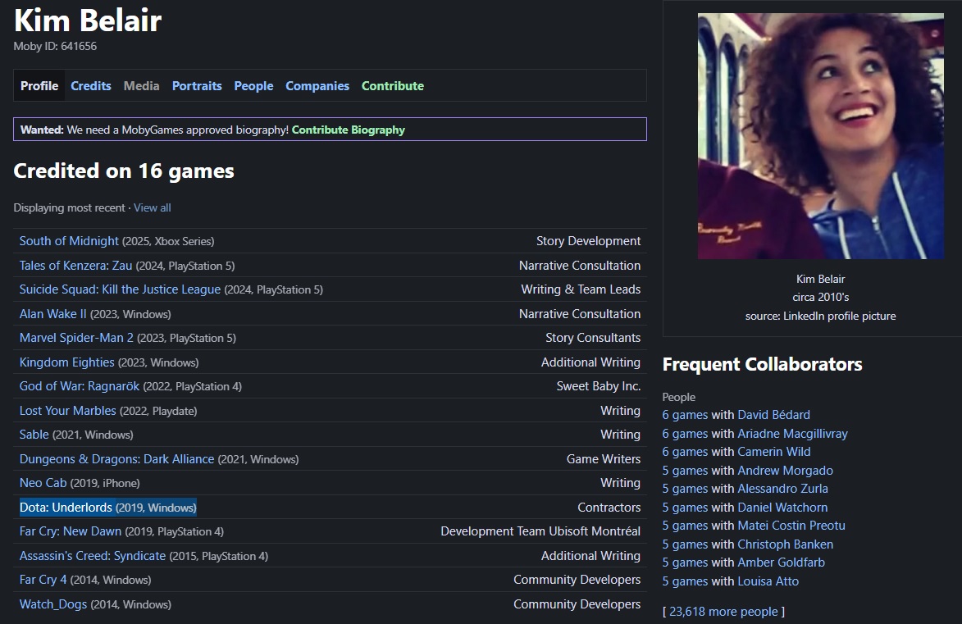
Task: Click Development Team Ubisoft Montréal credit
Action: tap(540, 531)
